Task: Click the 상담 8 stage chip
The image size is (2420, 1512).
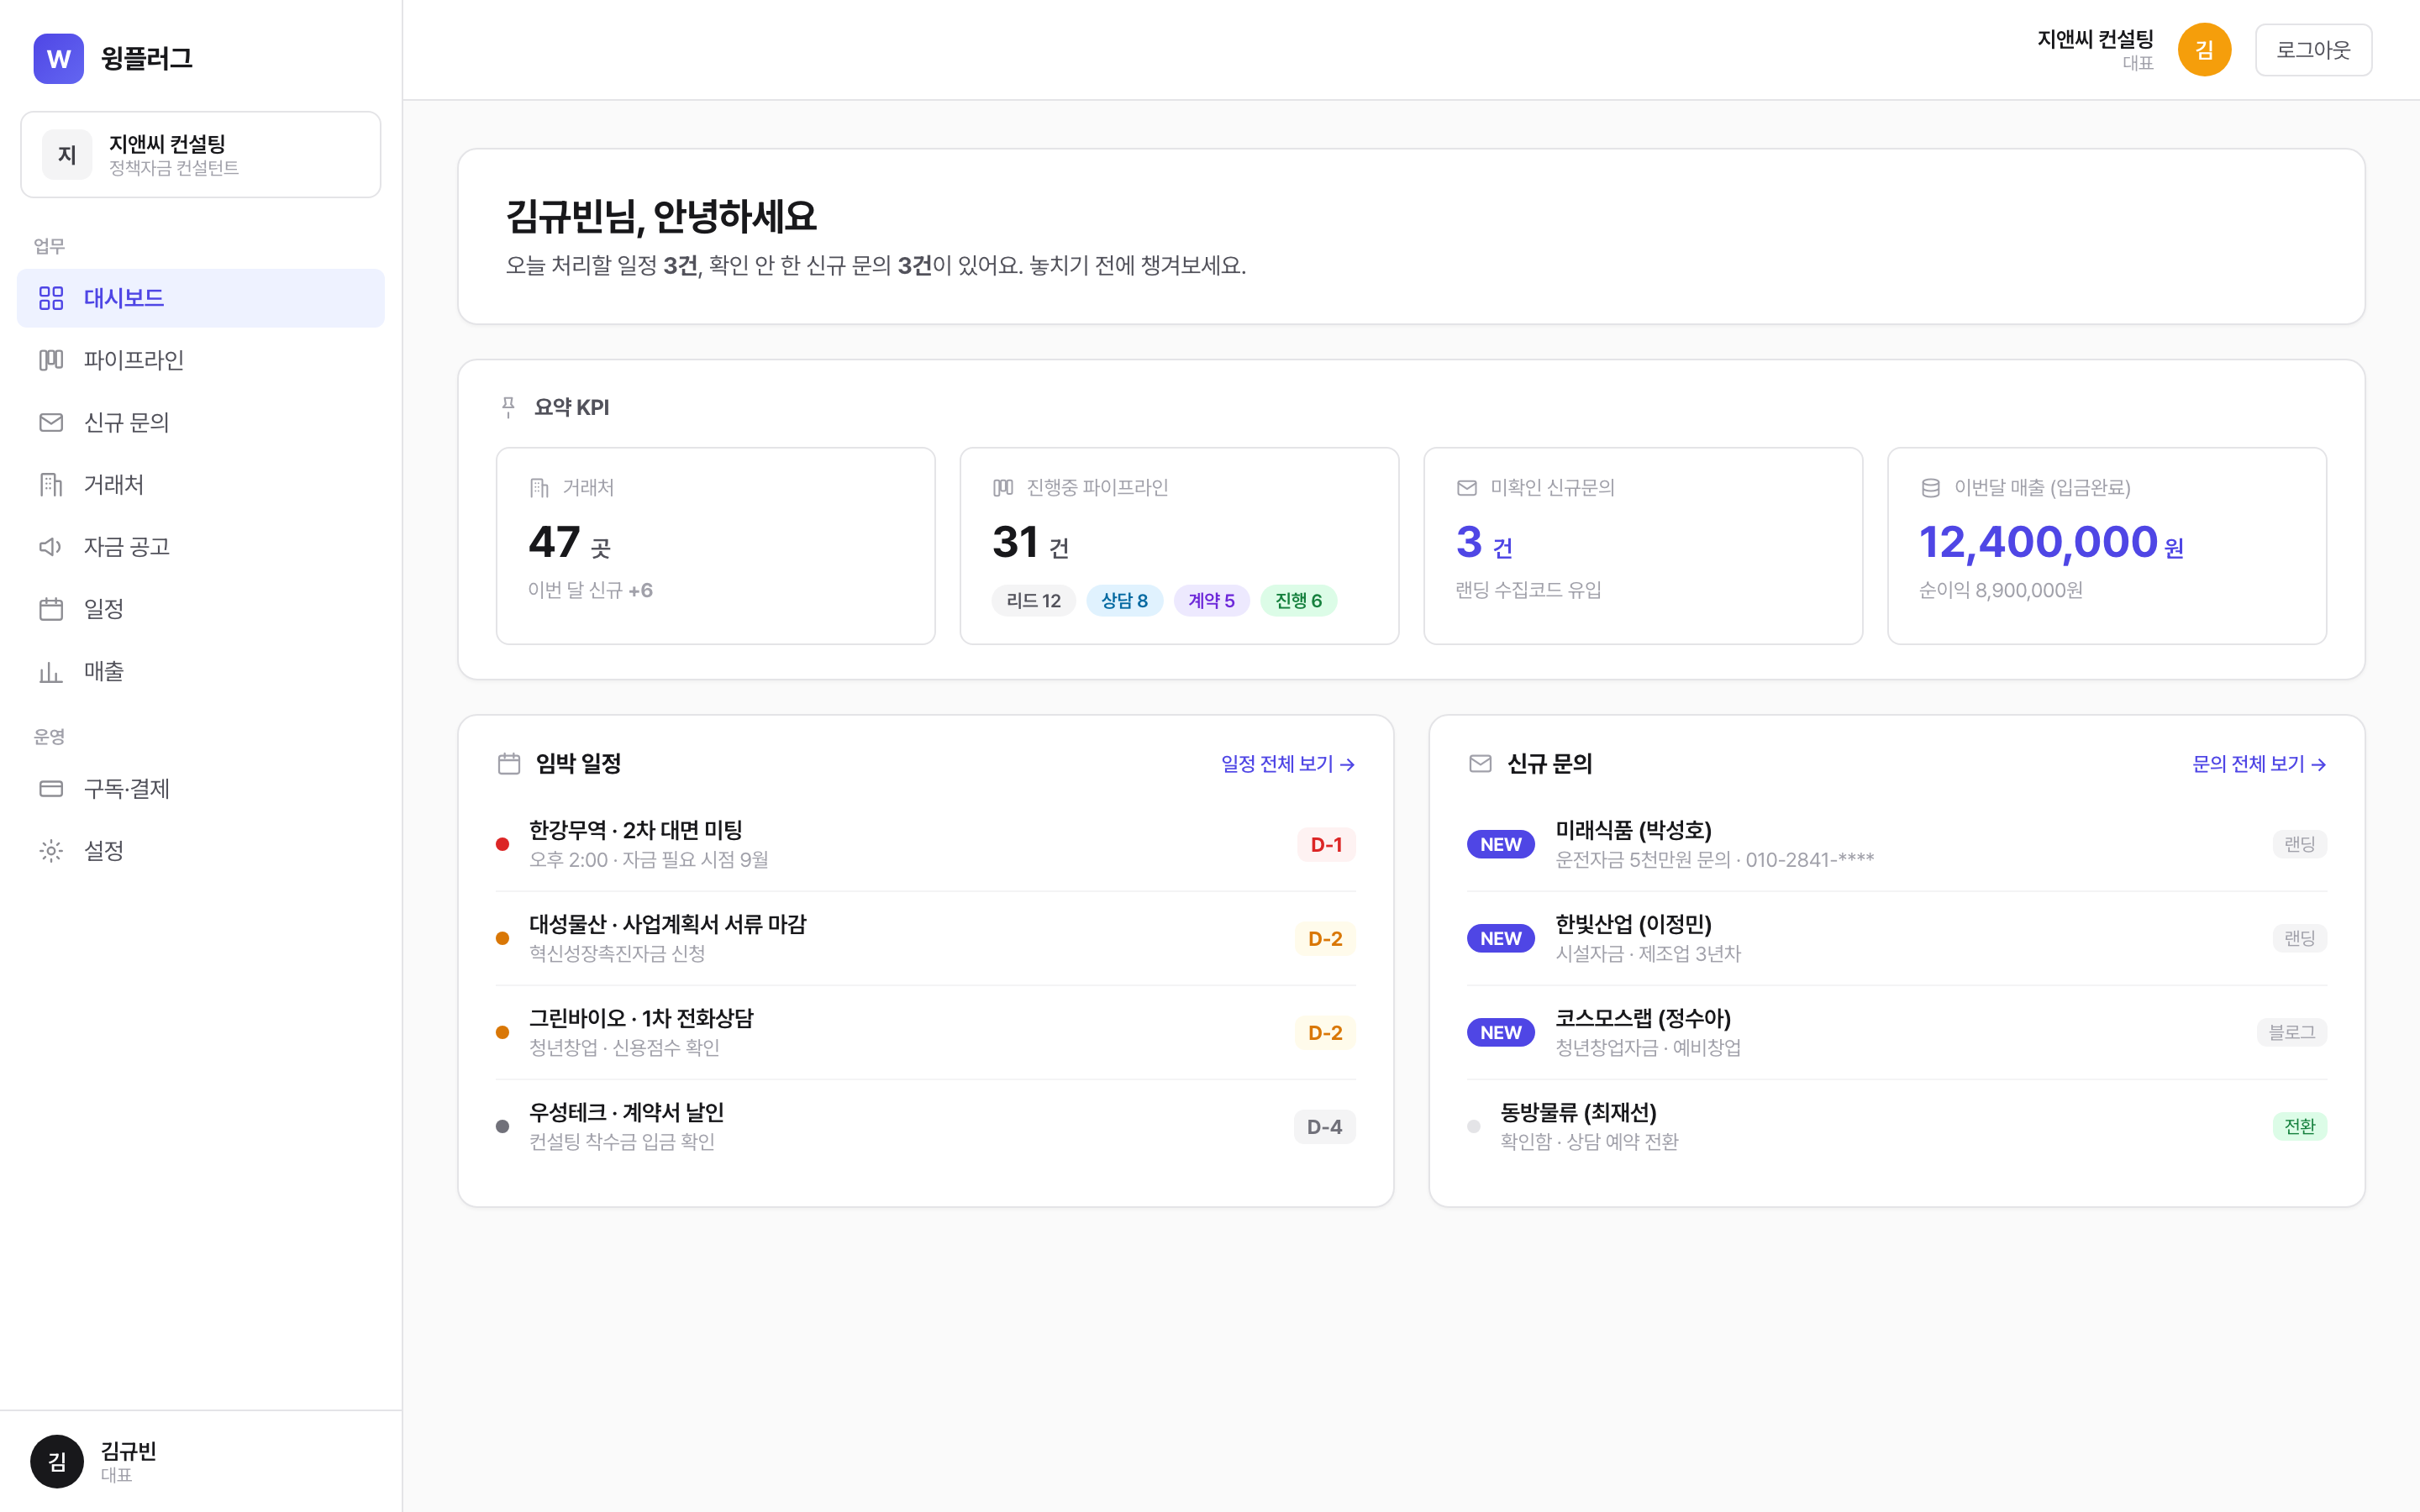Action: (1124, 601)
